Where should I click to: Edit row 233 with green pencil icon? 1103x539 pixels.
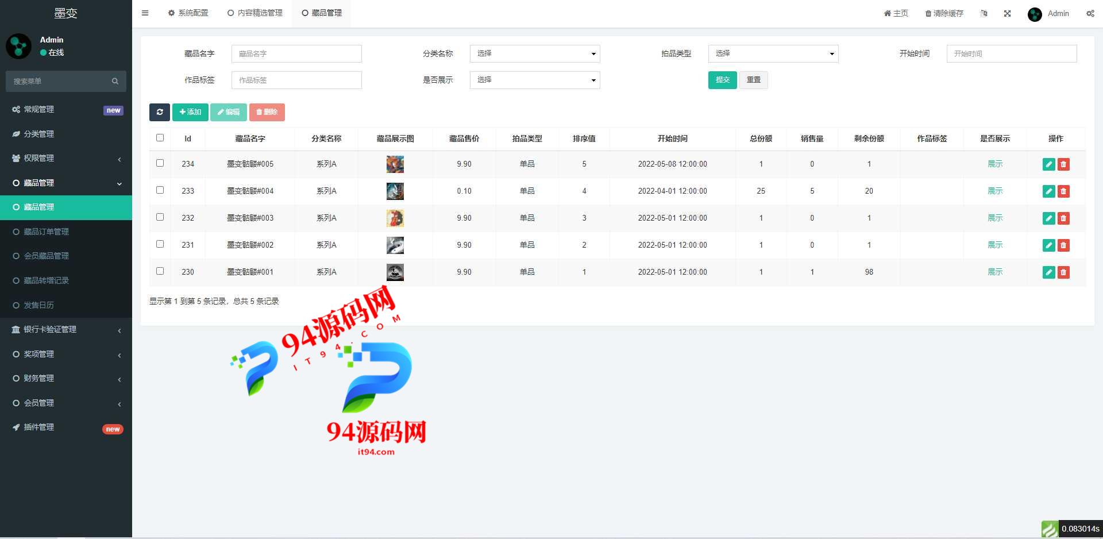[x=1048, y=191]
